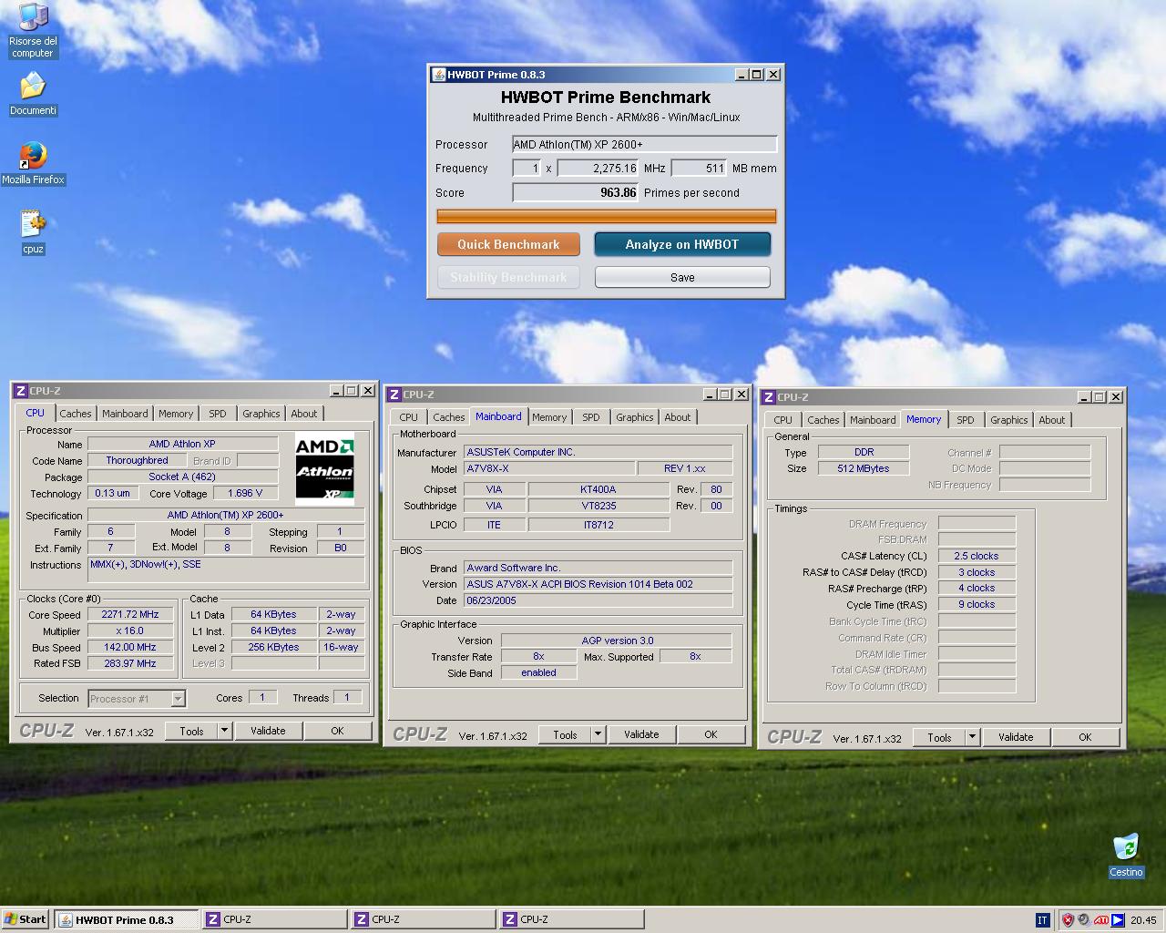Expand Tools dropdown arrow in first CPU-Z window
The height and width of the screenshot is (933, 1166).
click(x=225, y=731)
